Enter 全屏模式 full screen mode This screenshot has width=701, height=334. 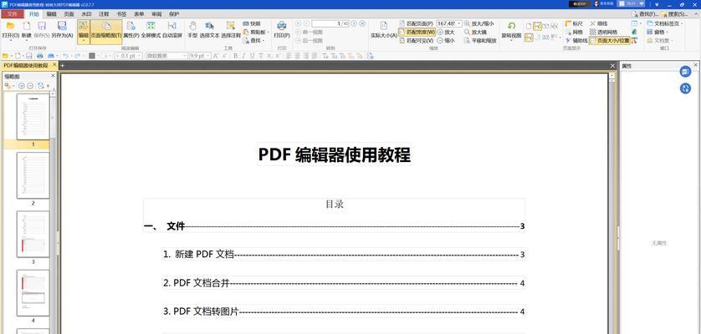pyautogui.click(x=151, y=29)
